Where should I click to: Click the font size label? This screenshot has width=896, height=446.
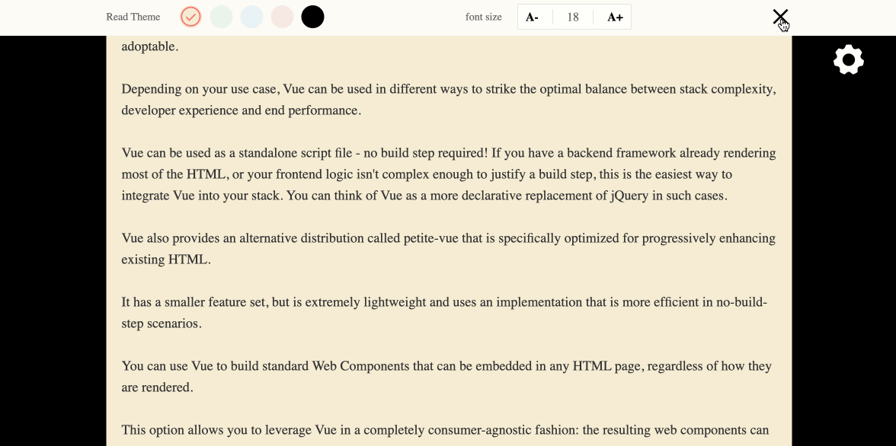click(x=483, y=16)
